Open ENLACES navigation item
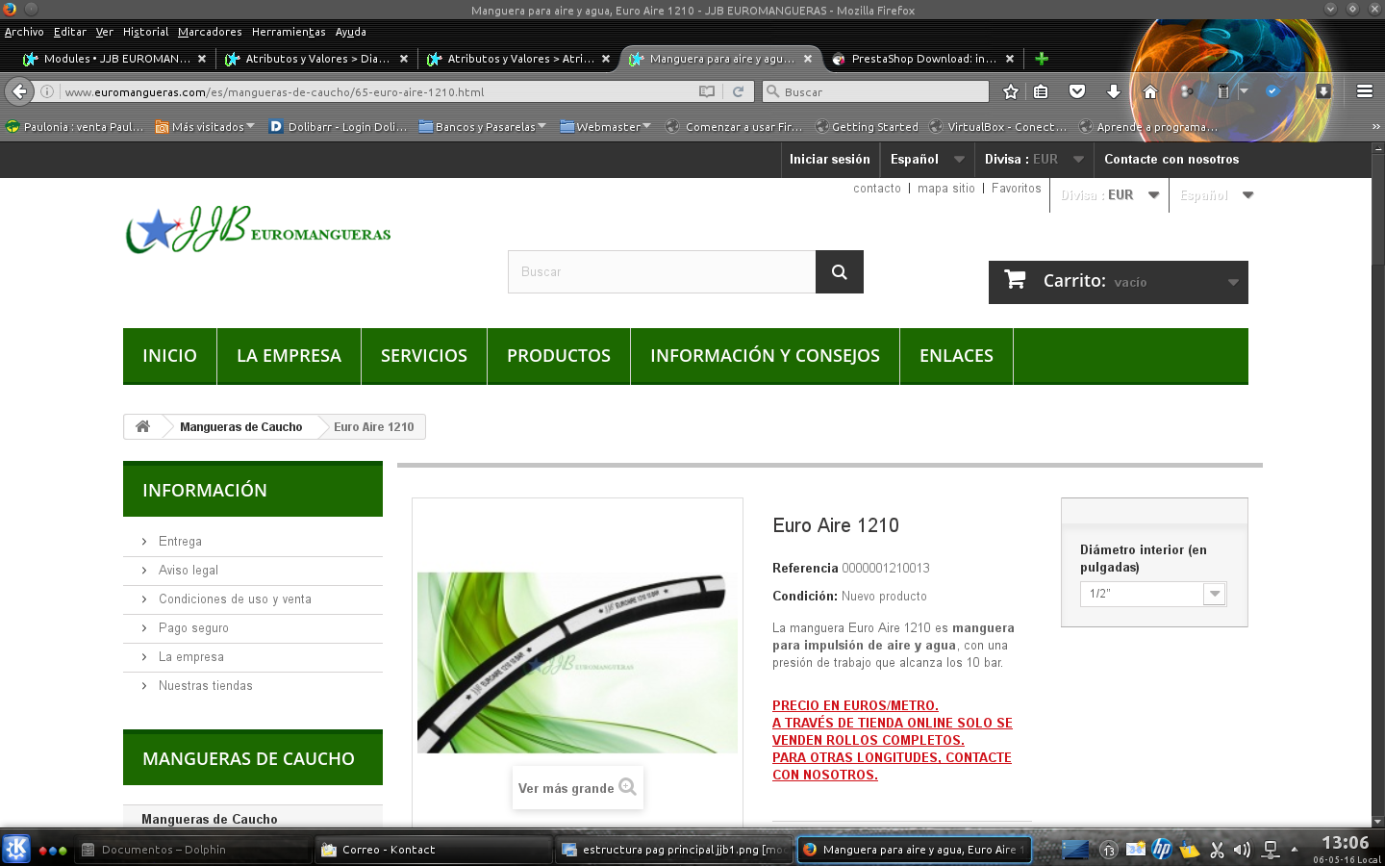Viewport: 1385px width, 866px height. pos(956,356)
